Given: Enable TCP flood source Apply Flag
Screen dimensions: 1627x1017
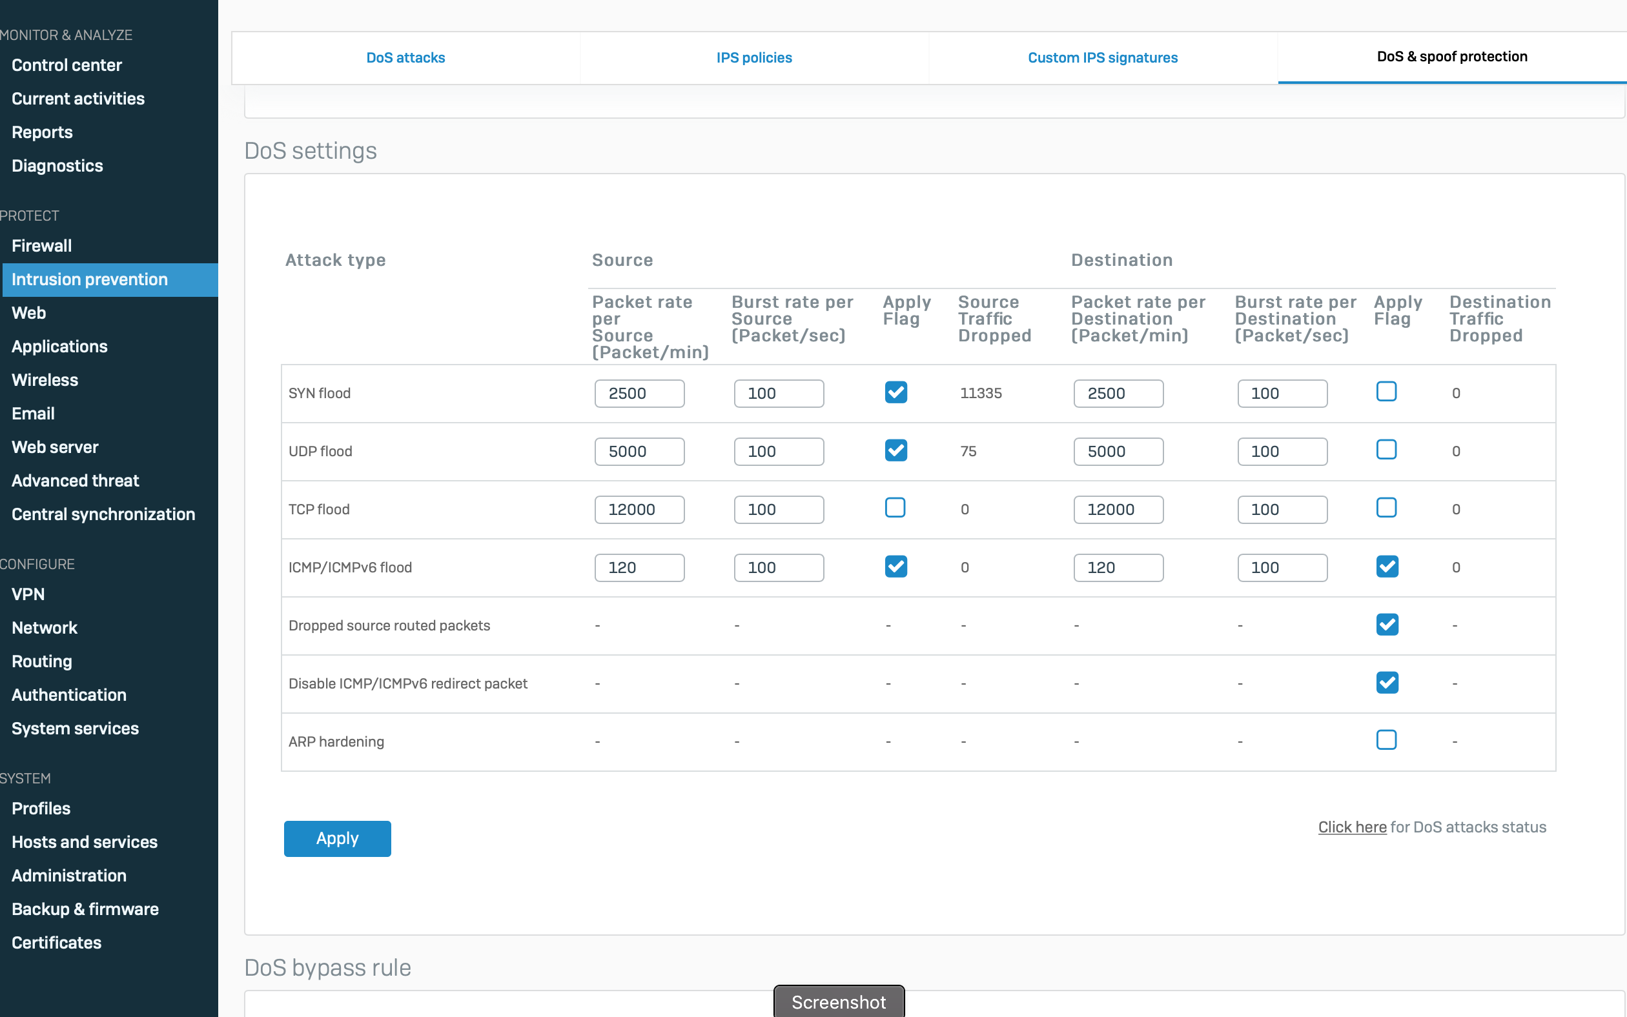Looking at the screenshot, I should pos(895,508).
